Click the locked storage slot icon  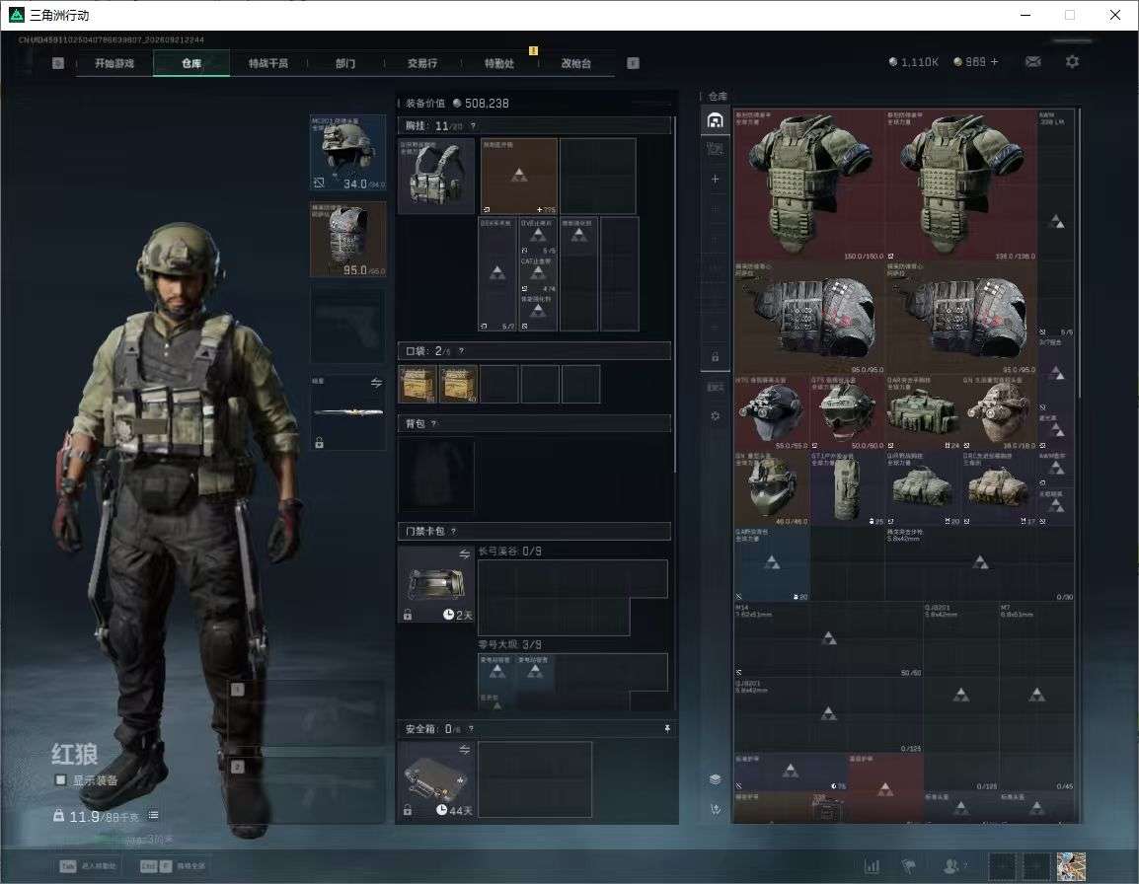click(x=715, y=356)
